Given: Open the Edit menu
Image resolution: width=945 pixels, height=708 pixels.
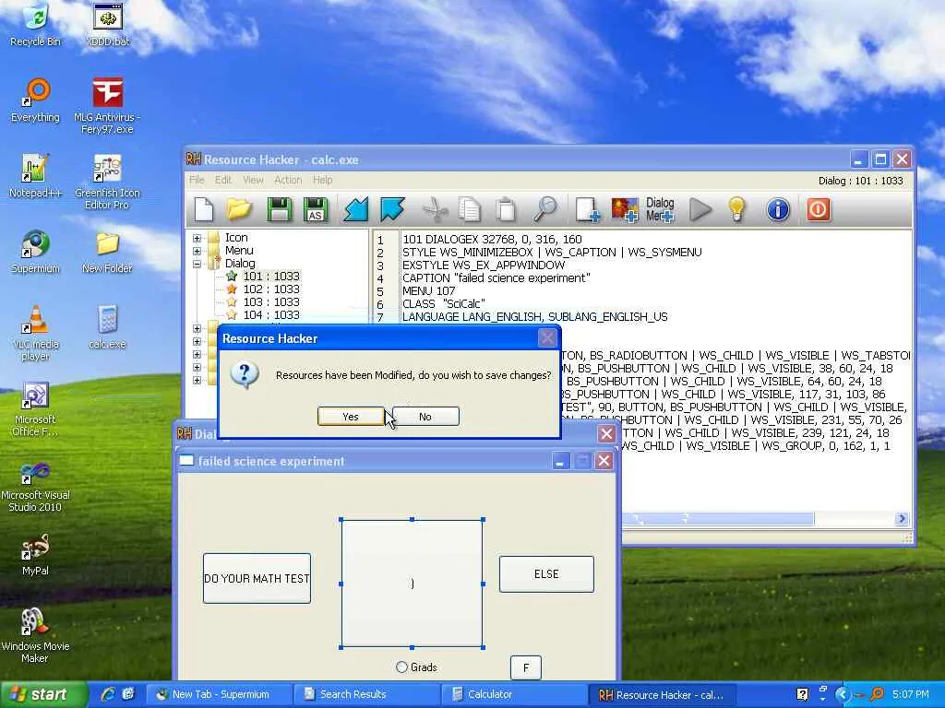Looking at the screenshot, I should click(223, 180).
